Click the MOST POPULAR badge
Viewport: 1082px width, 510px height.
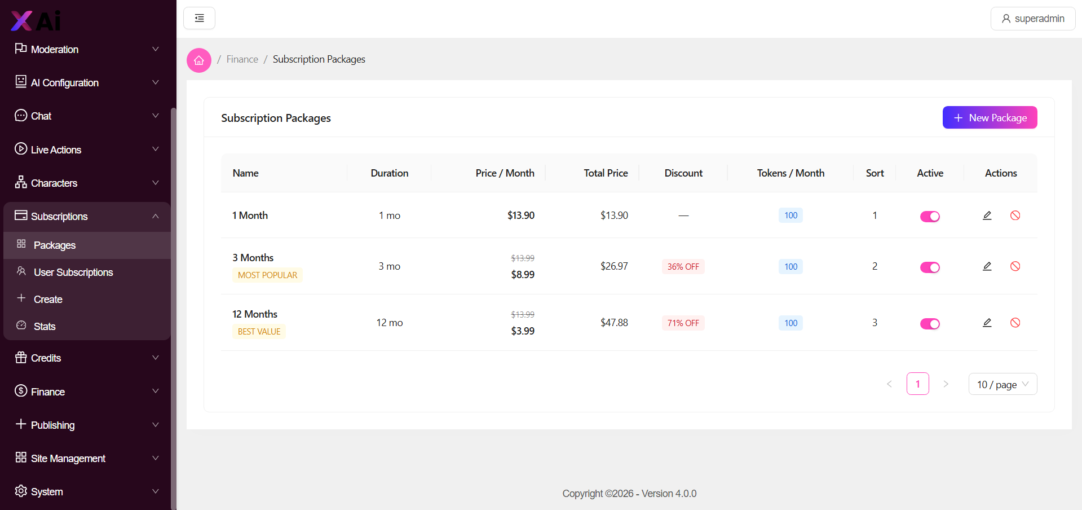pos(267,275)
